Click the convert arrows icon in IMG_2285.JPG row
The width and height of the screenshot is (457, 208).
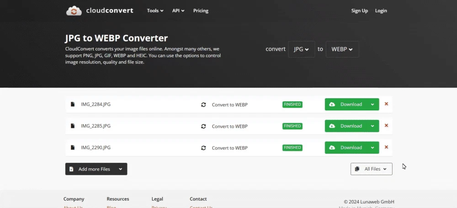(203, 126)
